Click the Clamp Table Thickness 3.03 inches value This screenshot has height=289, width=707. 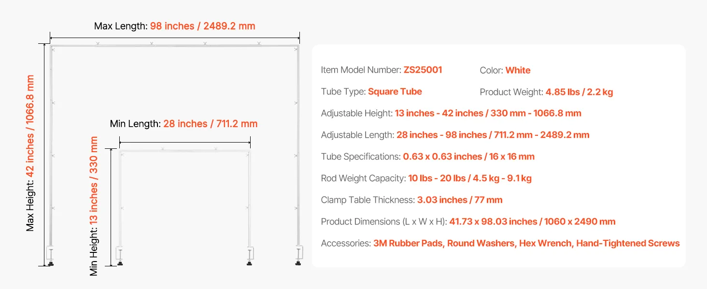pos(460,200)
